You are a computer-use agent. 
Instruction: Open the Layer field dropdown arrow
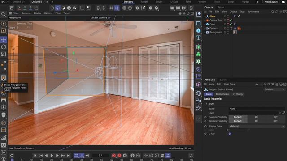tap(280, 113)
